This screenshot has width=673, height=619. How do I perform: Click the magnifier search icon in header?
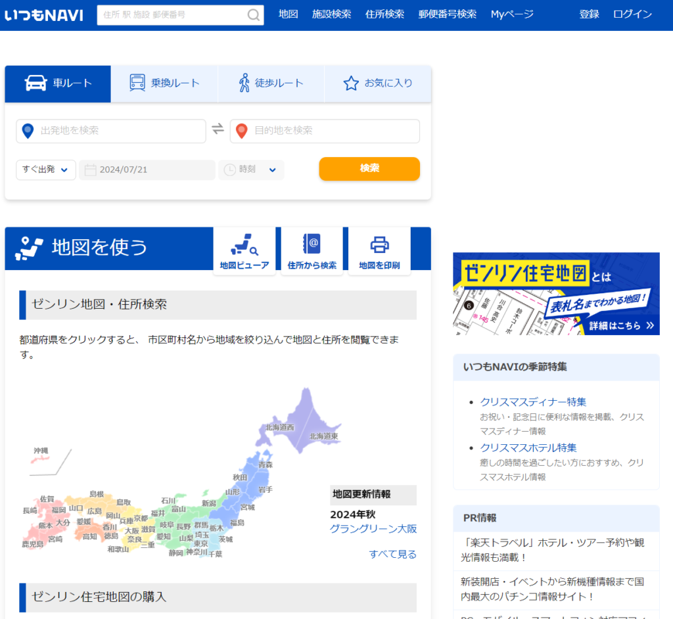(x=253, y=15)
